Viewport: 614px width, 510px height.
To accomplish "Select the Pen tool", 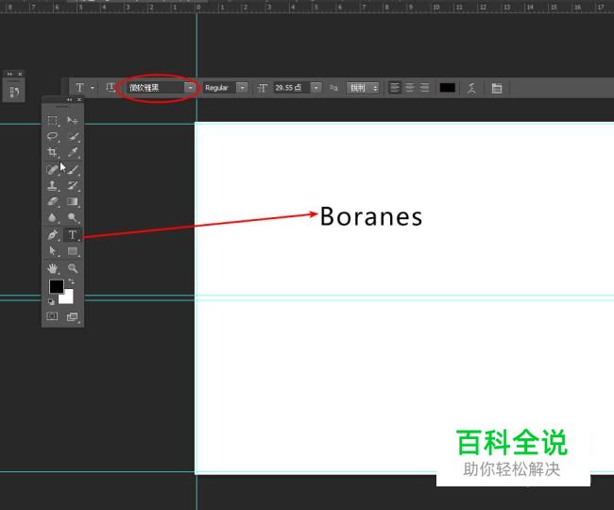I will 52,235.
